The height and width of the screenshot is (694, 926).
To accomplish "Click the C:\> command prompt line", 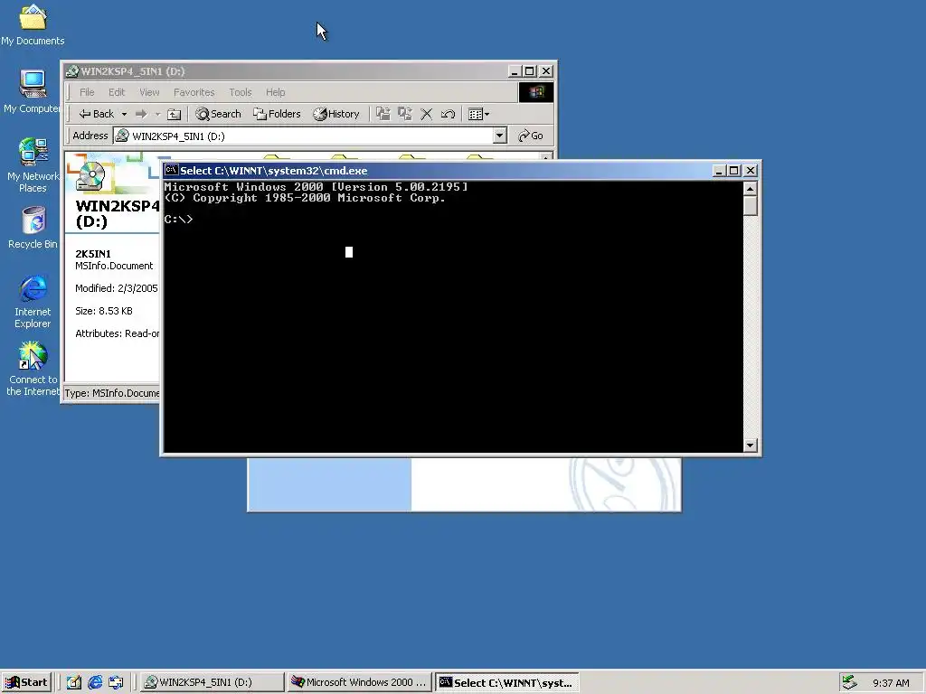I will coord(178,219).
